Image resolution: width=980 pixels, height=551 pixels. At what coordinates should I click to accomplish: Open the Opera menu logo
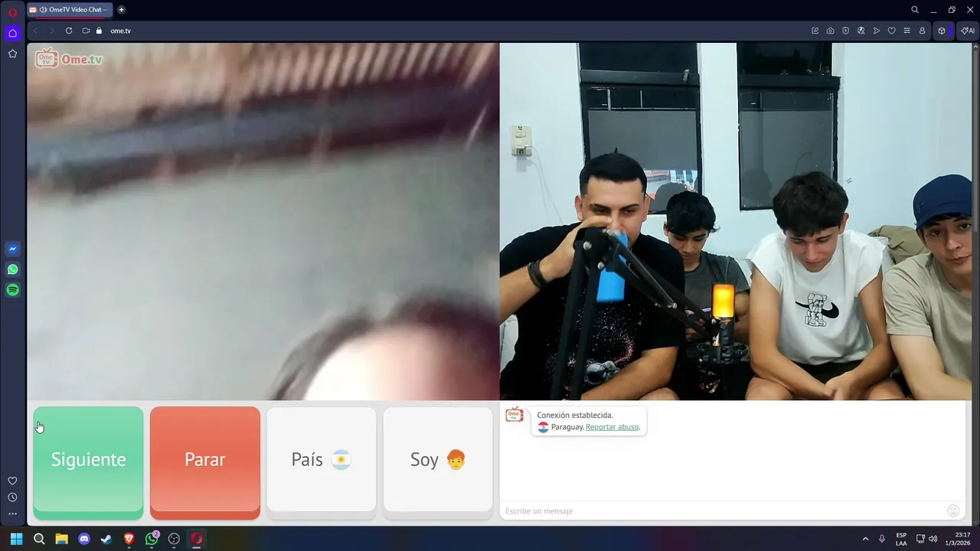click(x=12, y=11)
